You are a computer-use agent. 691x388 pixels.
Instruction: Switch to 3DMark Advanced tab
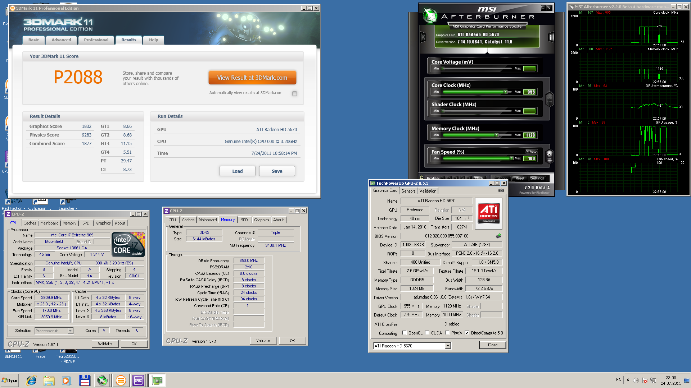(61, 40)
